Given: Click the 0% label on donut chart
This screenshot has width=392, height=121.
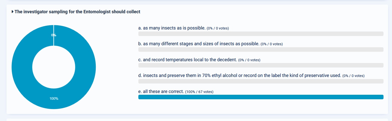Looking at the screenshot, I should pyautogui.click(x=54, y=35).
